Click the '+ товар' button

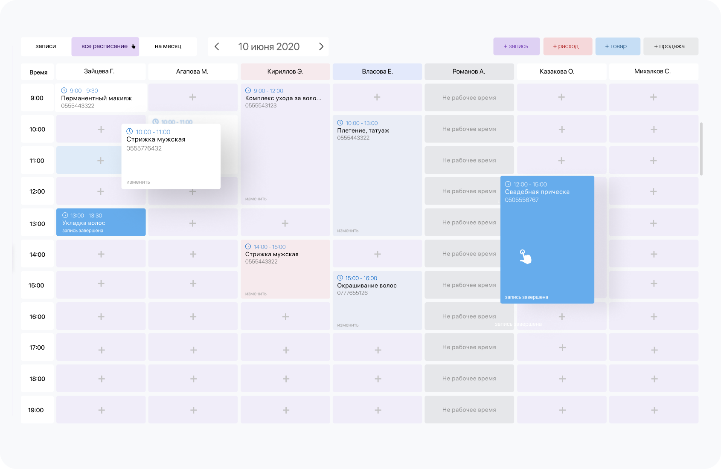pyautogui.click(x=617, y=46)
